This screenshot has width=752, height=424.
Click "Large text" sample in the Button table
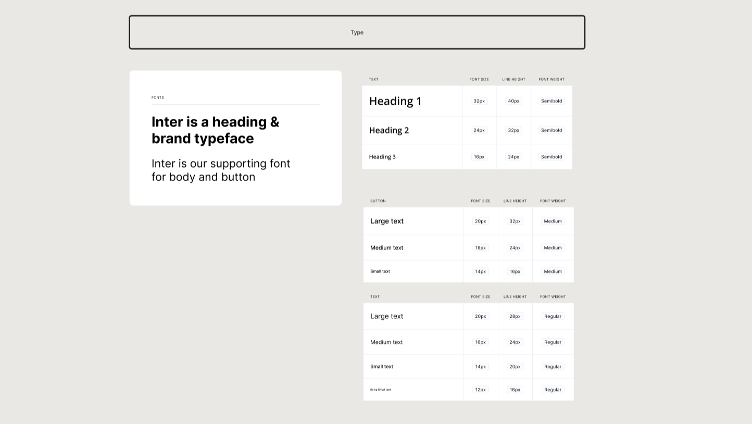(387, 221)
